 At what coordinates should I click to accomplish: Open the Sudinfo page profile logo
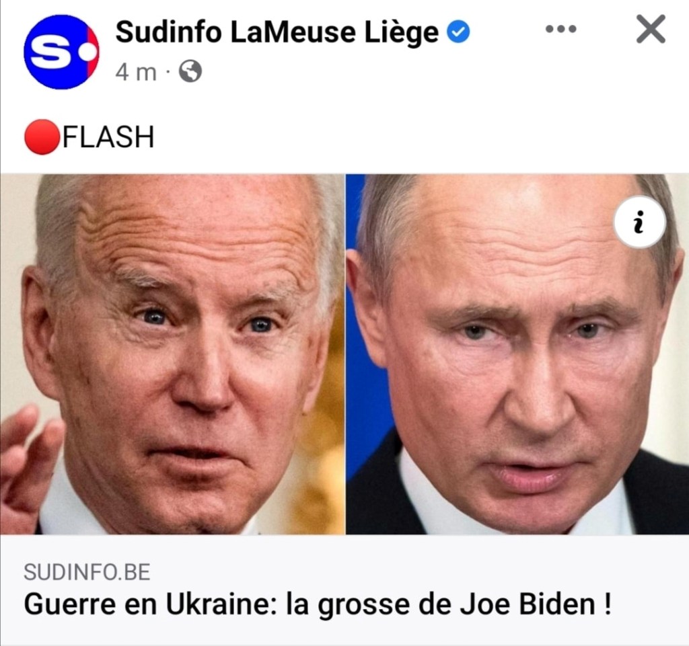click(61, 52)
